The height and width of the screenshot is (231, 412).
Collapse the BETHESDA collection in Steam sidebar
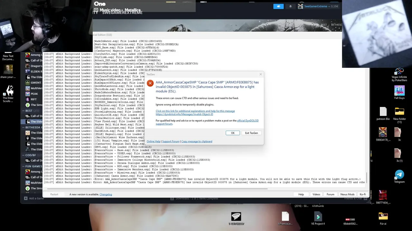coord(23,127)
